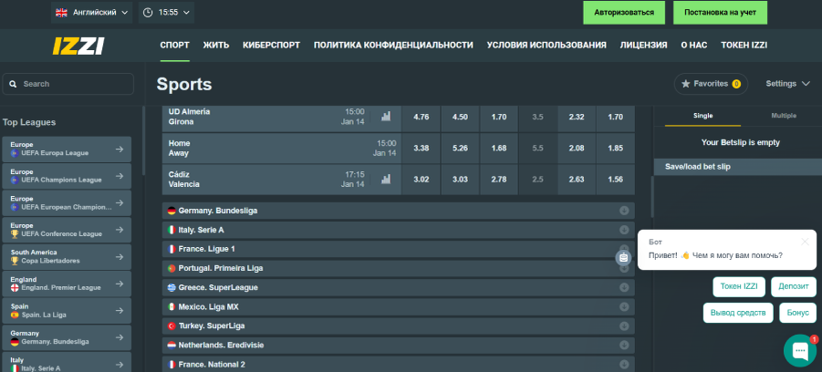Select odds 2.78 in Cádiz row
Image resolution: width=822 pixels, height=372 pixels.
coord(499,180)
